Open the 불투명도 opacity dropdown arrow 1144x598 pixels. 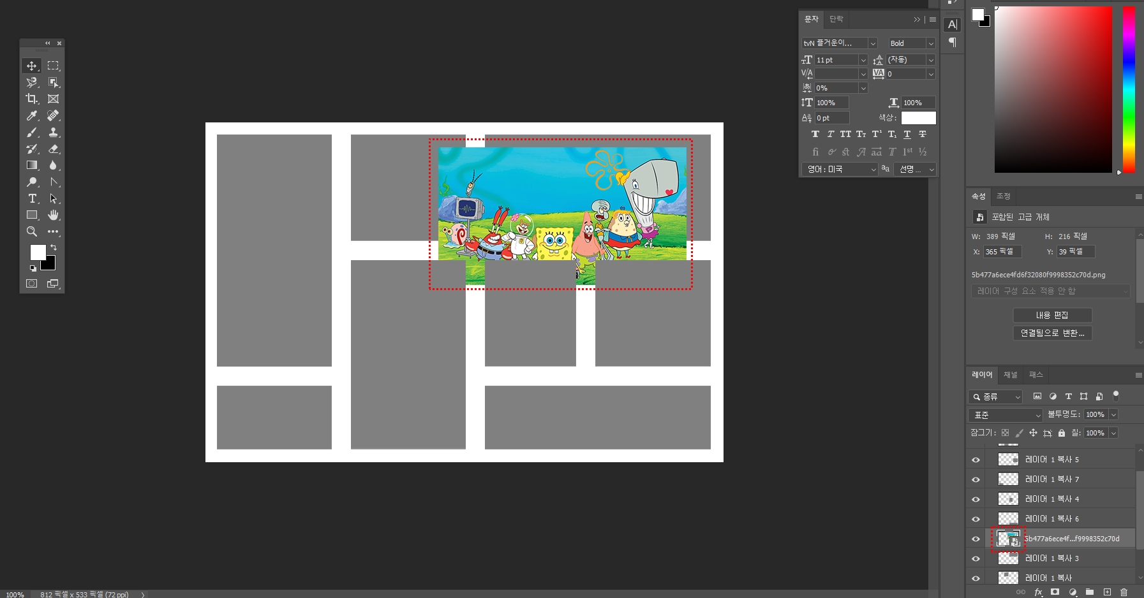coord(1114,414)
